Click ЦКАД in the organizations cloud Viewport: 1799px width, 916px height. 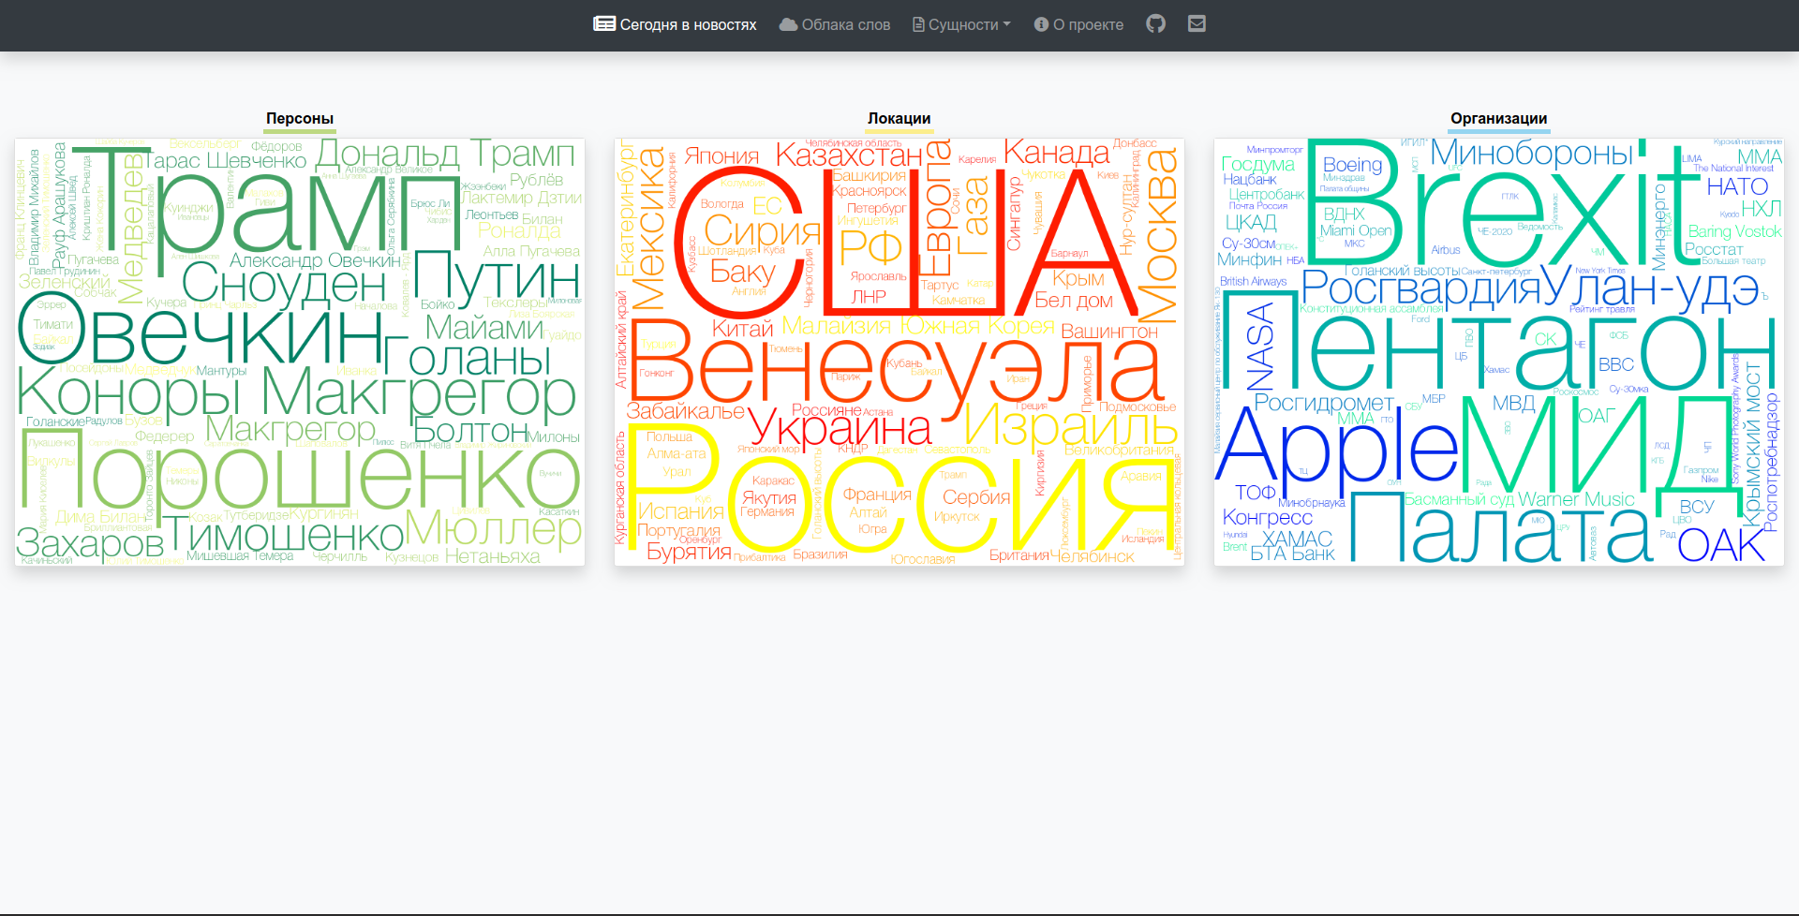coord(1250,222)
